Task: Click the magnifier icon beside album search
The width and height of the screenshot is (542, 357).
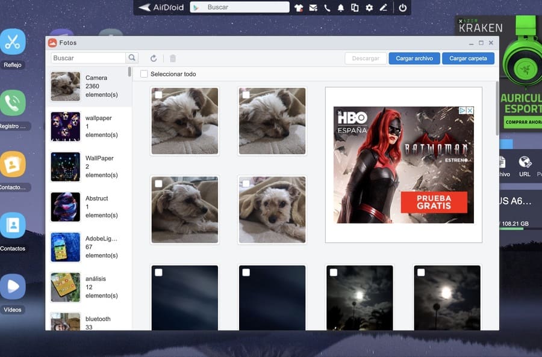Action: (x=132, y=58)
